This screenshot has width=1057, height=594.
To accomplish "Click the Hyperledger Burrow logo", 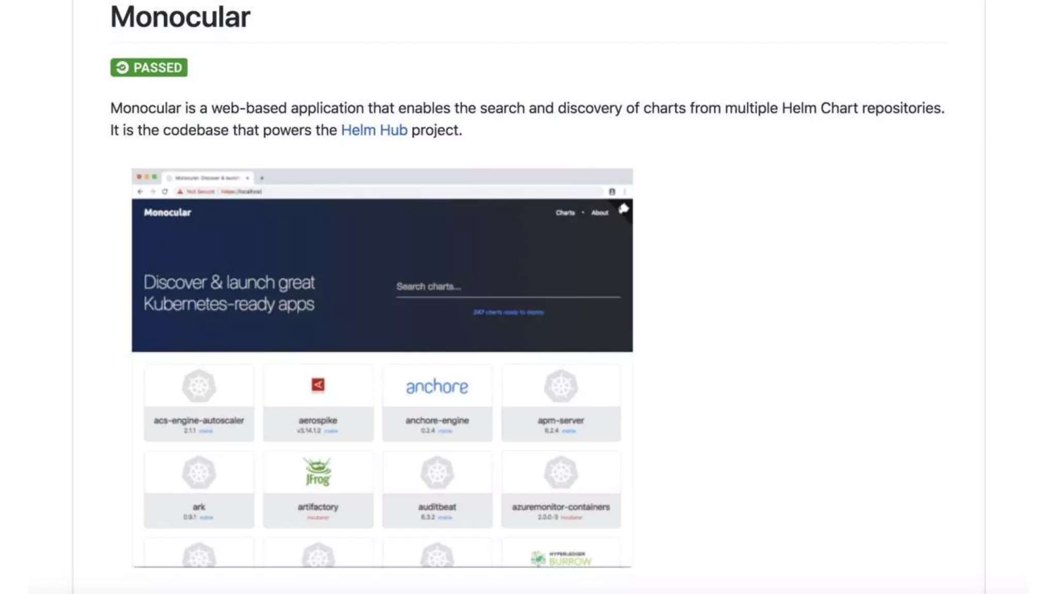I will tap(561, 558).
